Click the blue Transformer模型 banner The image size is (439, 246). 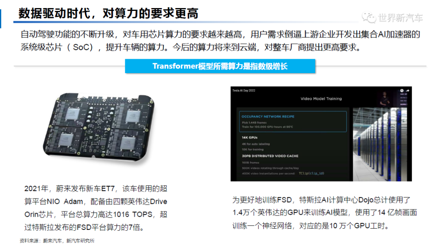point(220,66)
